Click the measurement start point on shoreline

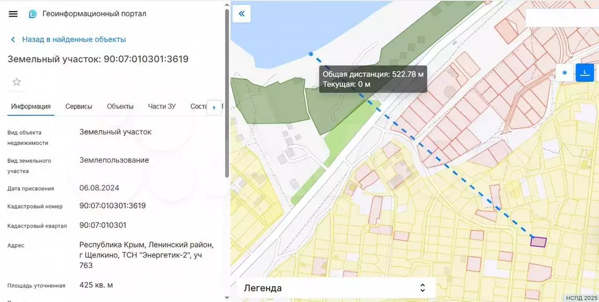311,54
